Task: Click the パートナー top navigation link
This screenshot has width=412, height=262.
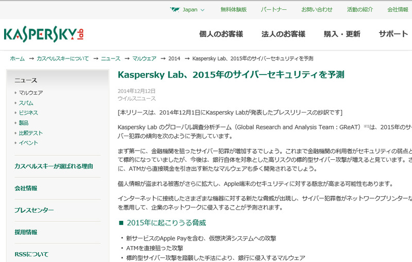Action: tap(273, 9)
